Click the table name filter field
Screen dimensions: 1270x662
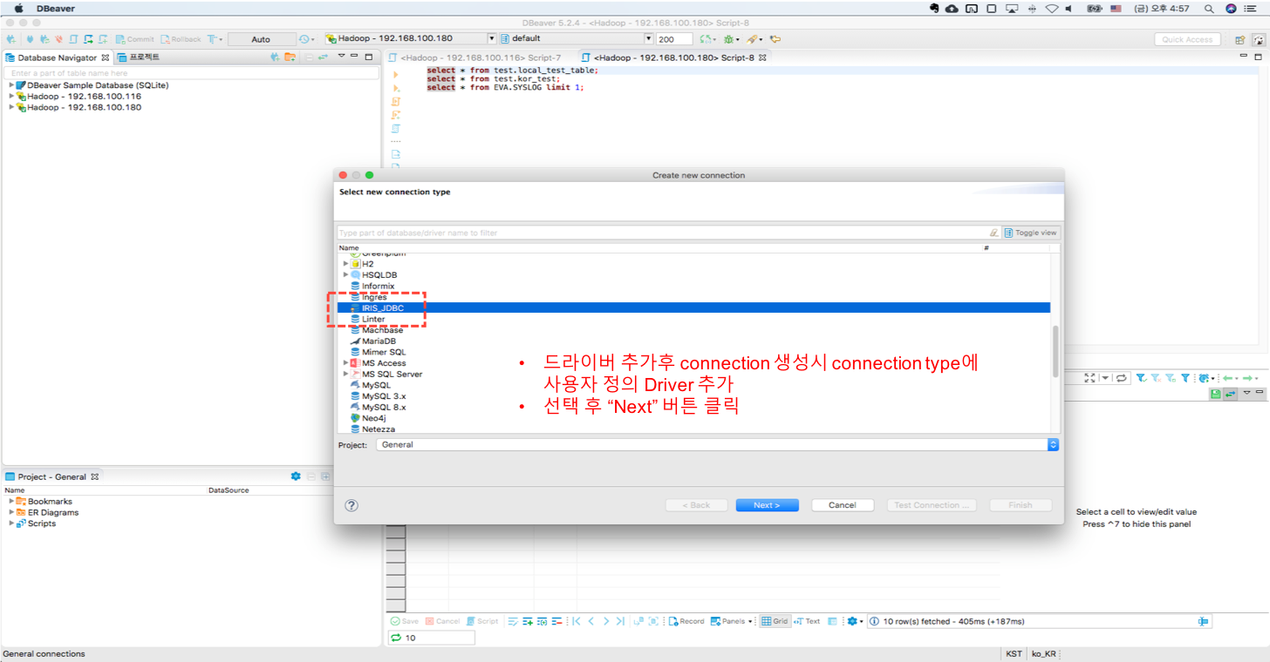tap(192, 73)
